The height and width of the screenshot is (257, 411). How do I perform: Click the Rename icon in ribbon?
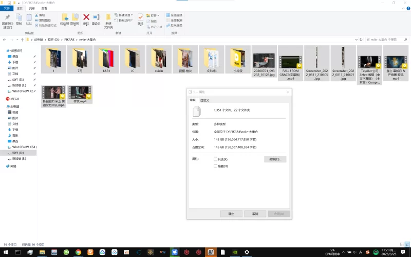click(96, 19)
